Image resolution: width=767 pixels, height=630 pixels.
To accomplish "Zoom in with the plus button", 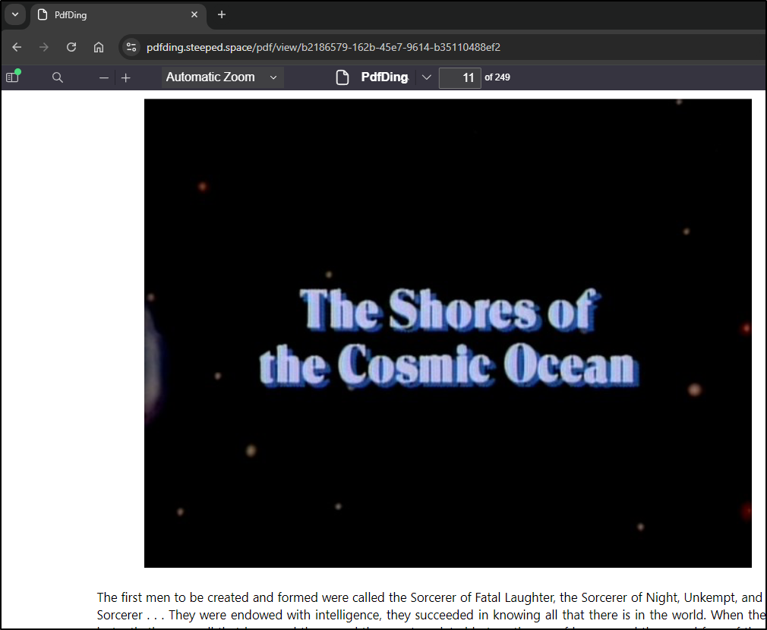I will (x=126, y=77).
